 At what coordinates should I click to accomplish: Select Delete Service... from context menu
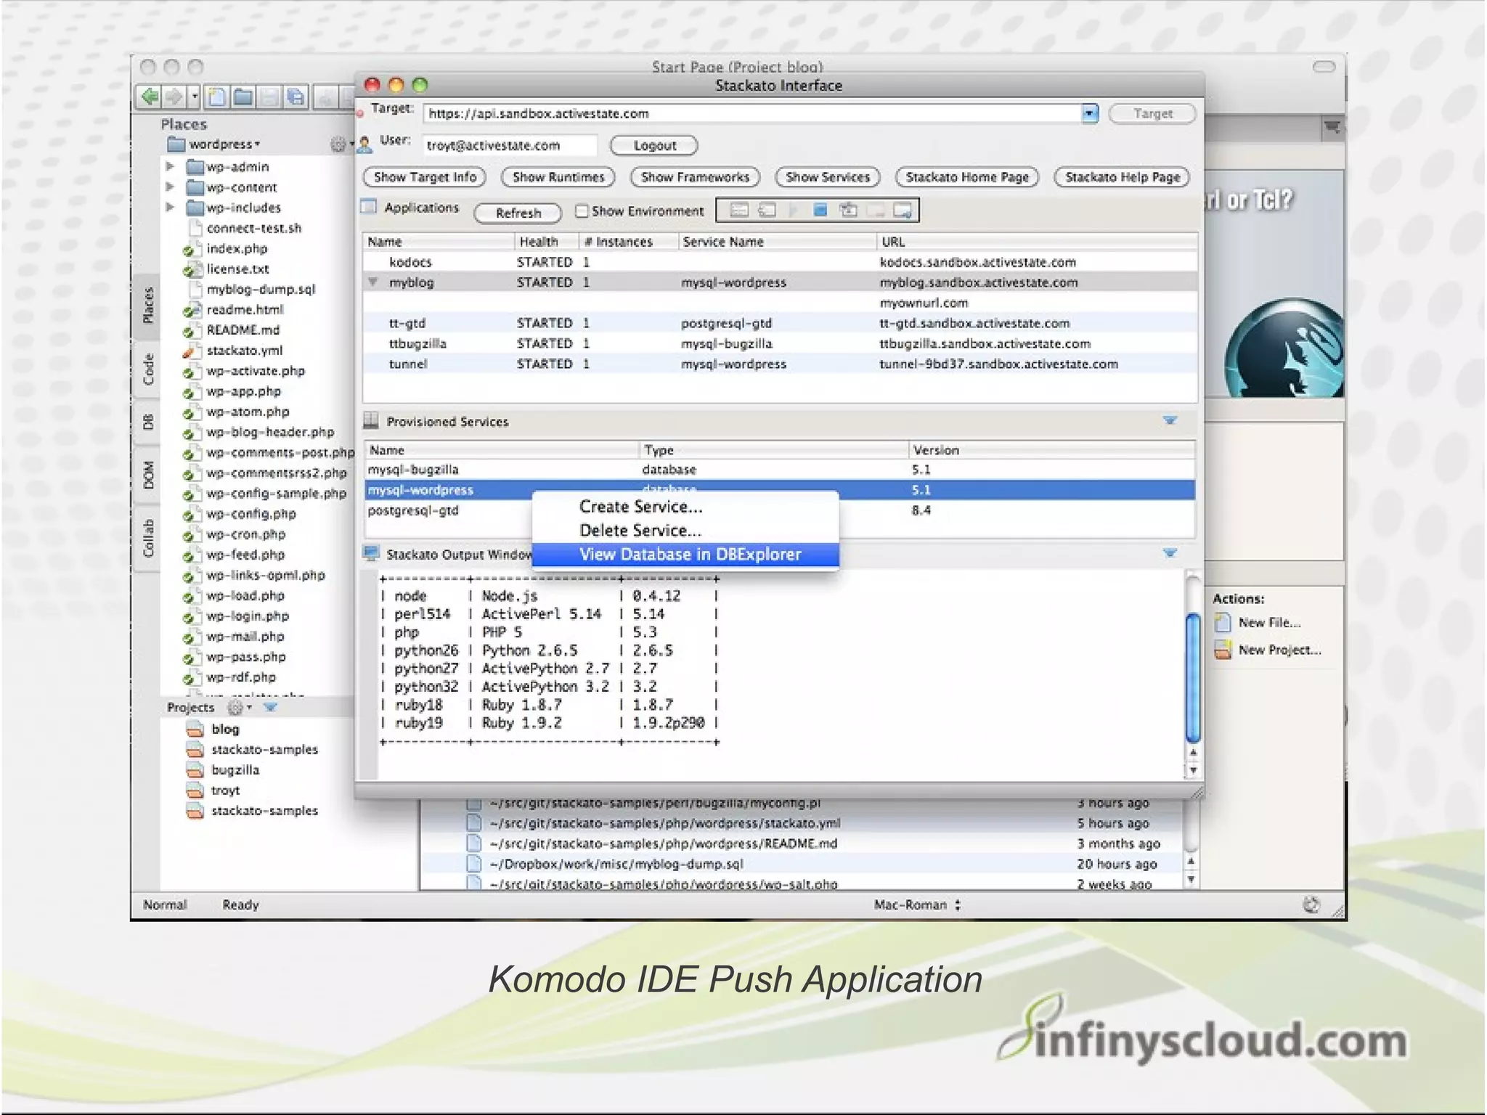click(640, 531)
